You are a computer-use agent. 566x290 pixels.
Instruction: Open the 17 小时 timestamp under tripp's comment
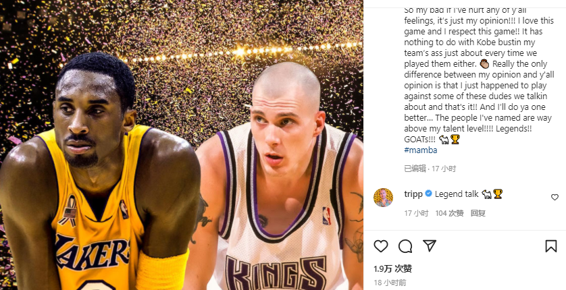pyautogui.click(x=416, y=213)
